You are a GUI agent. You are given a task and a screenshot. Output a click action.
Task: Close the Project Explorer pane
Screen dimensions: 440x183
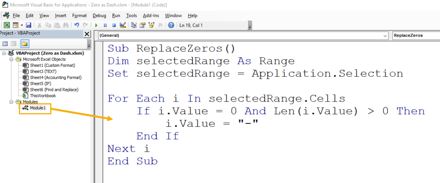[x=87, y=34]
